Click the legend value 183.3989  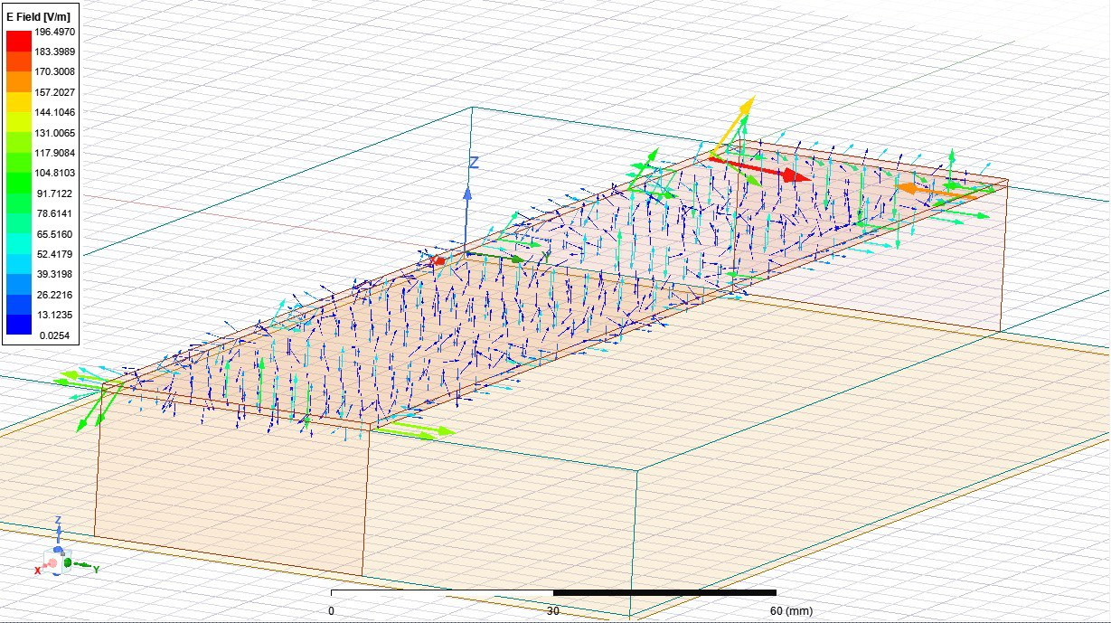(x=55, y=52)
